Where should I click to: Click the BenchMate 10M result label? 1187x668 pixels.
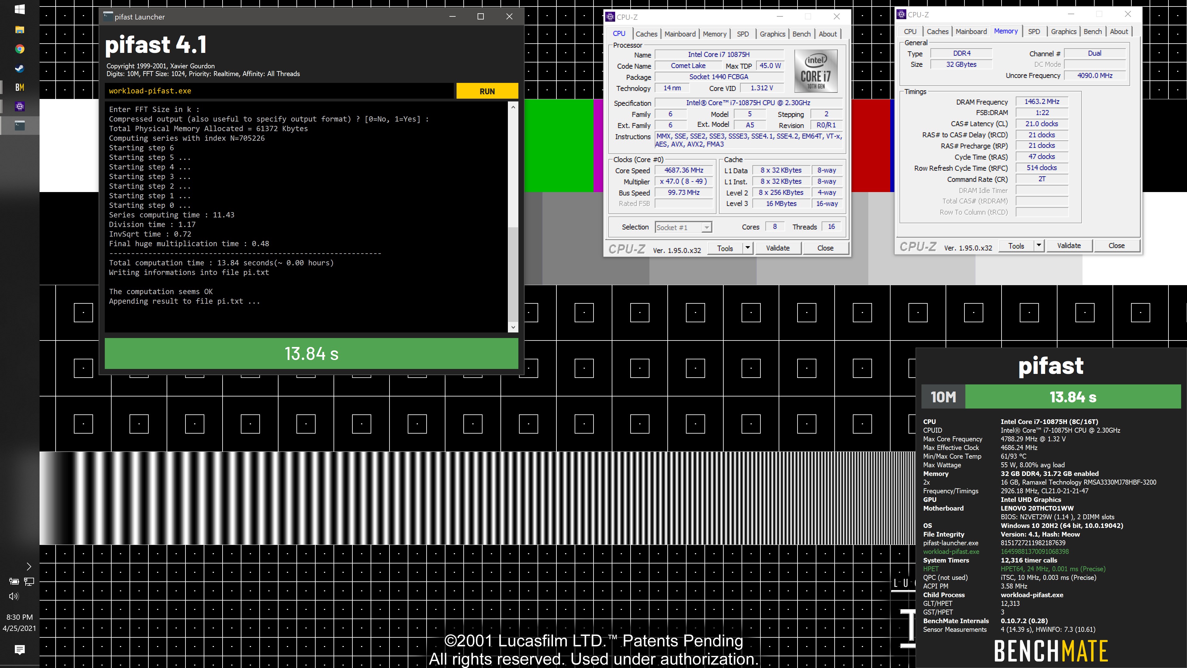(943, 397)
